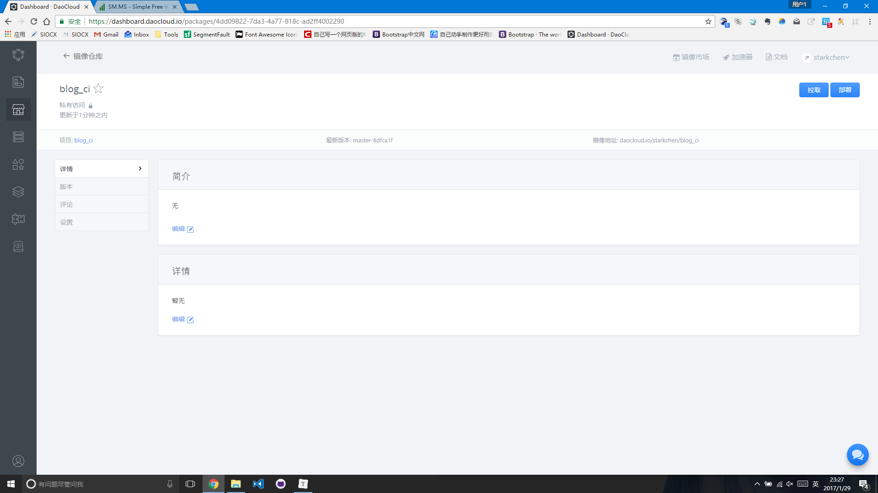Go back to 镜像仓库
The height and width of the screenshot is (493, 878).
tap(83, 56)
